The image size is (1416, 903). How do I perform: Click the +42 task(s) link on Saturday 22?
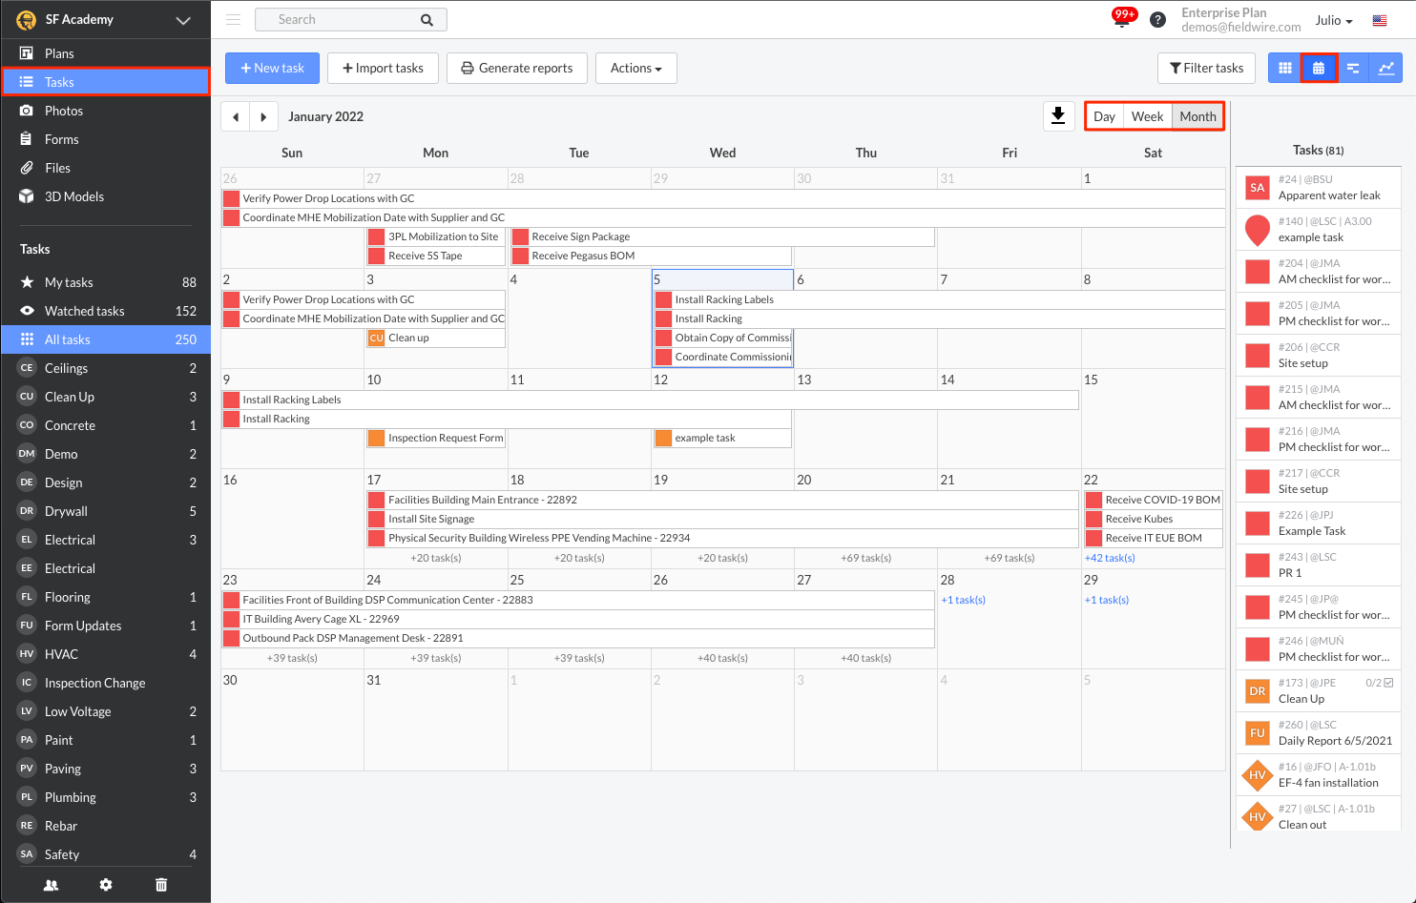1109,558
